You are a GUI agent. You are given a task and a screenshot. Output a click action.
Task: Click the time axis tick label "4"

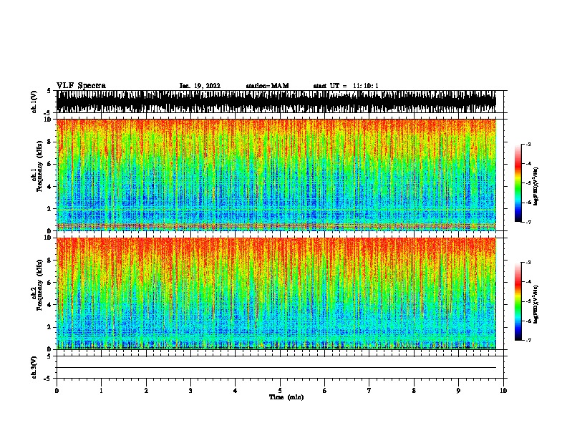[236, 391]
